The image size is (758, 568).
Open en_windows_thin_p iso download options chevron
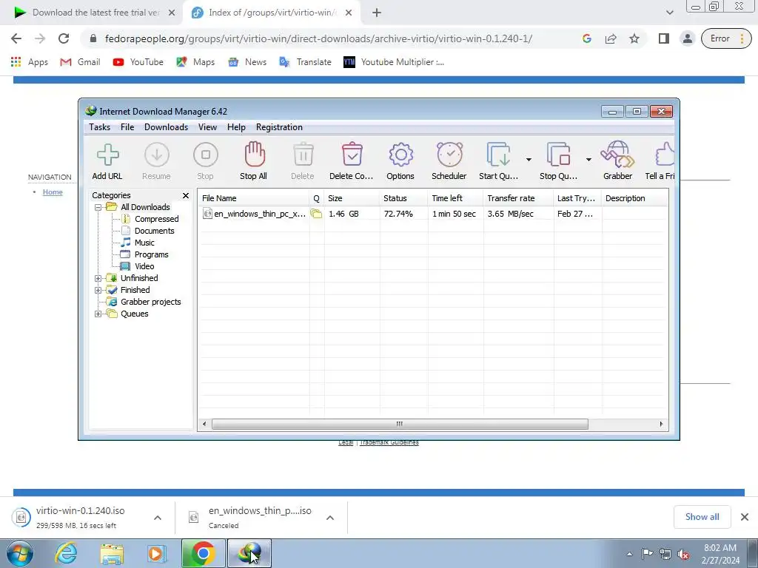pyautogui.click(x=330, y=518)
